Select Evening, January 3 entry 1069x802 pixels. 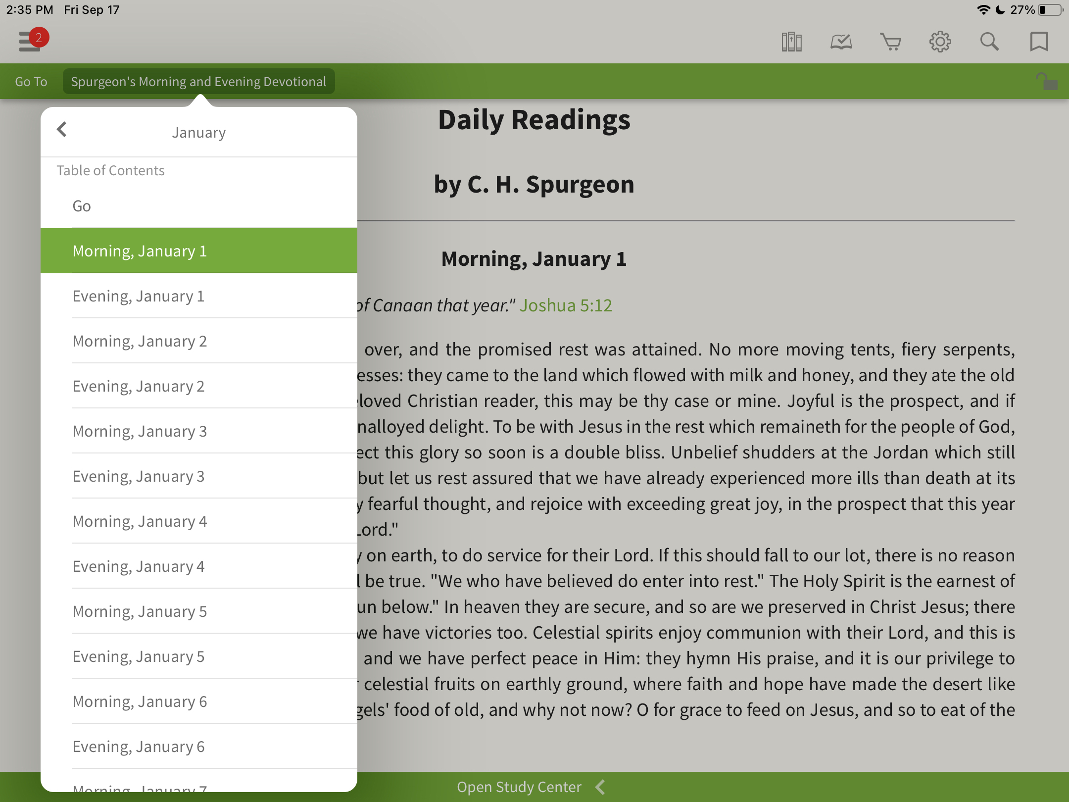click(x=199, y=476)
